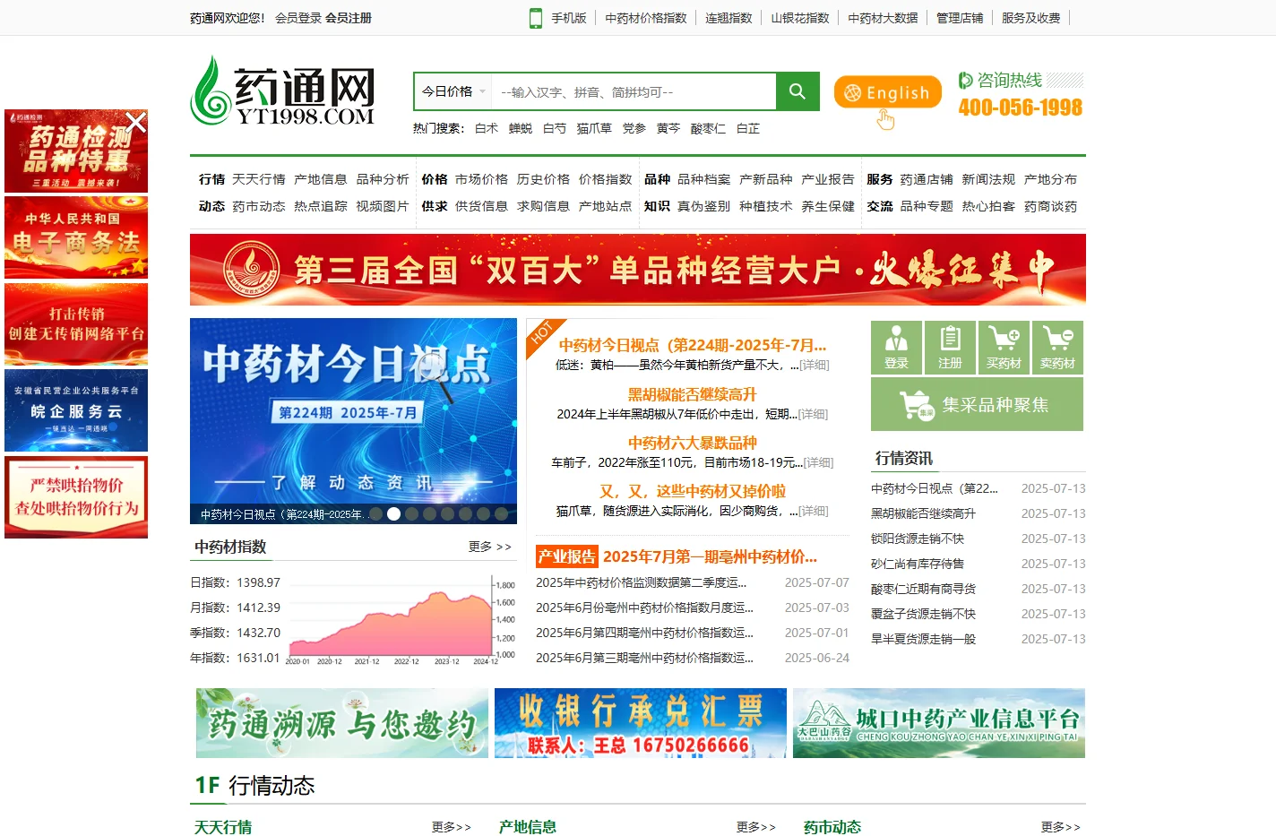This screenshot has width=1276, height=836.
Task: Open headline 中药材六大暴跌品种
Action: tap(692, 443)
